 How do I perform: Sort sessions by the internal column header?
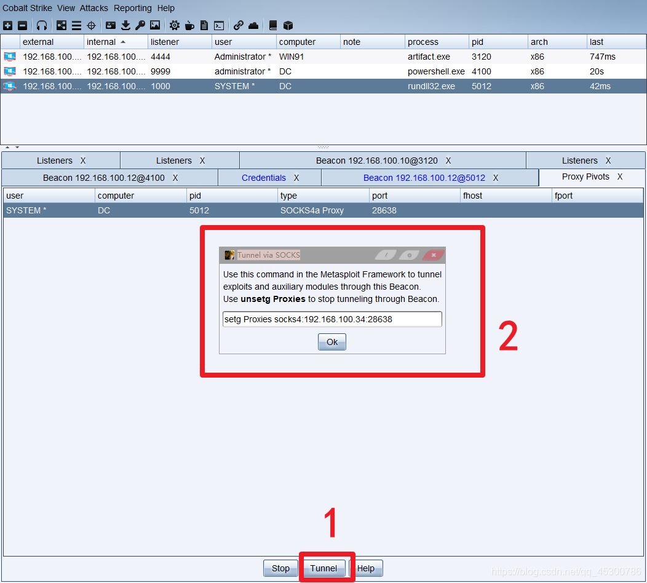(116, 42)
